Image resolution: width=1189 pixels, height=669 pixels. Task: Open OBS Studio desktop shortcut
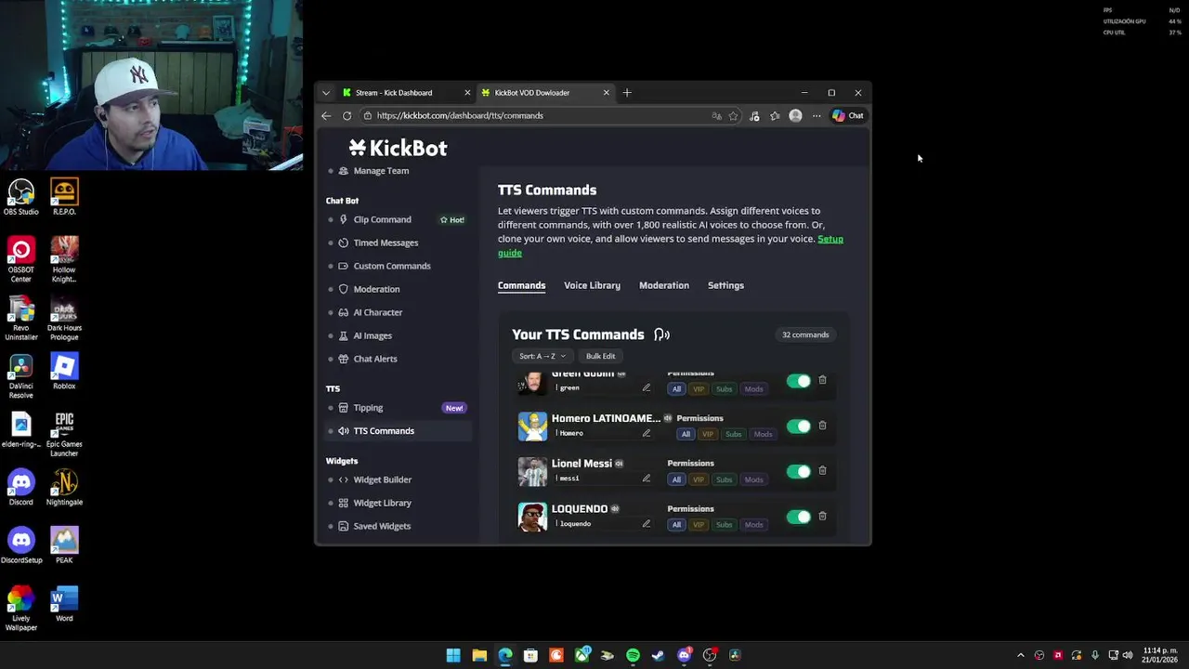coord(20,197)
